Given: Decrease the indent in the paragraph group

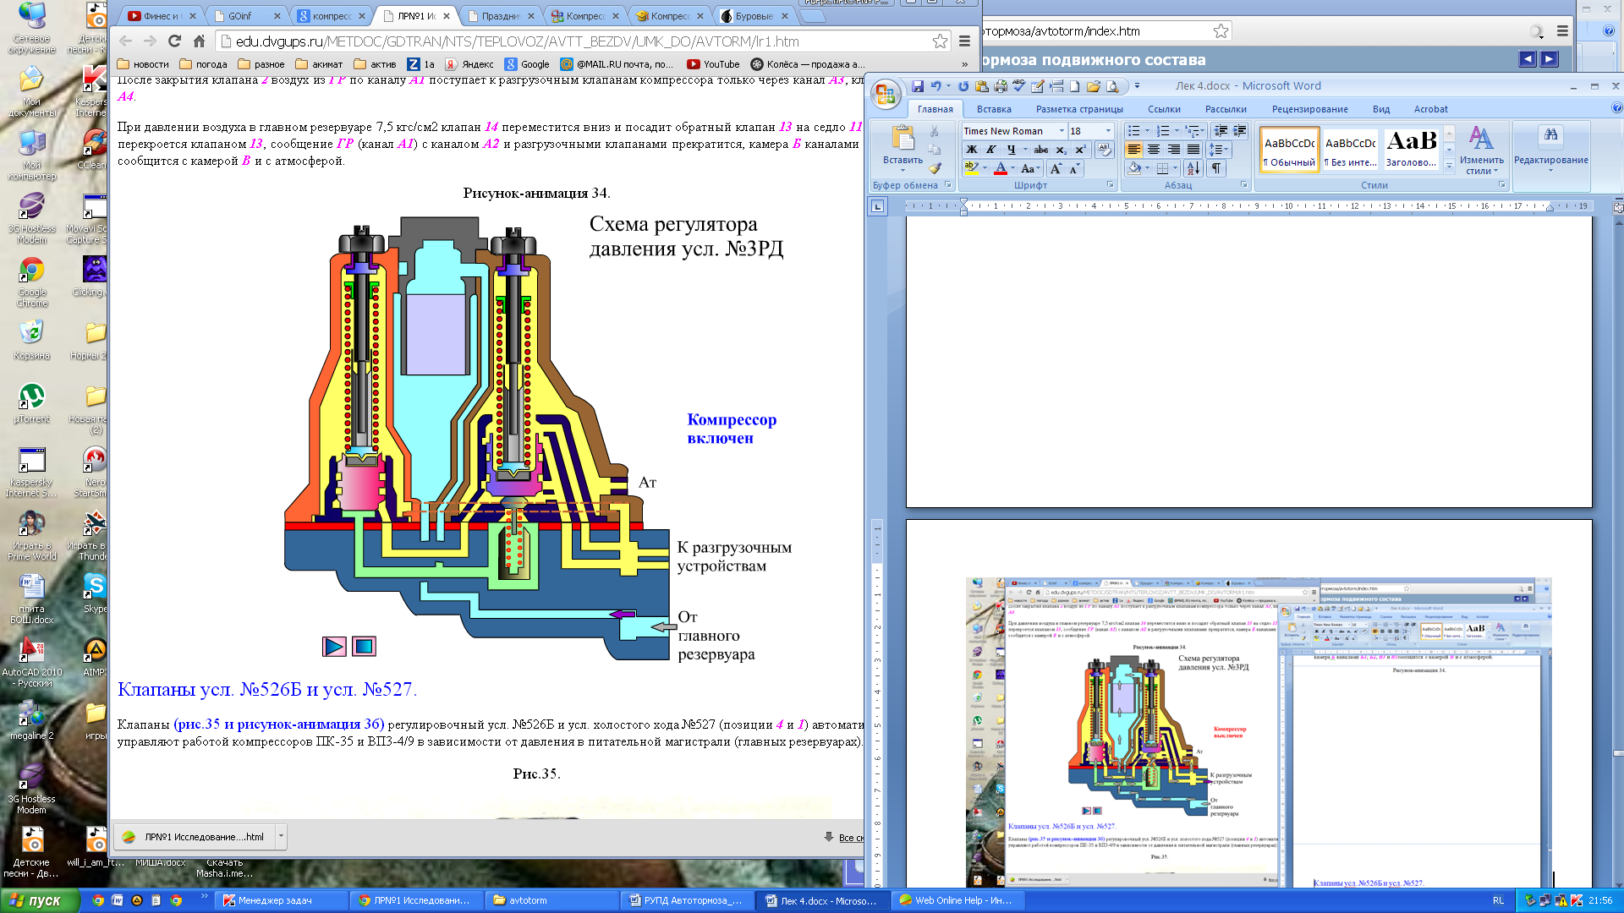Looking at the screenshot, I should [x=1221, y=131].
